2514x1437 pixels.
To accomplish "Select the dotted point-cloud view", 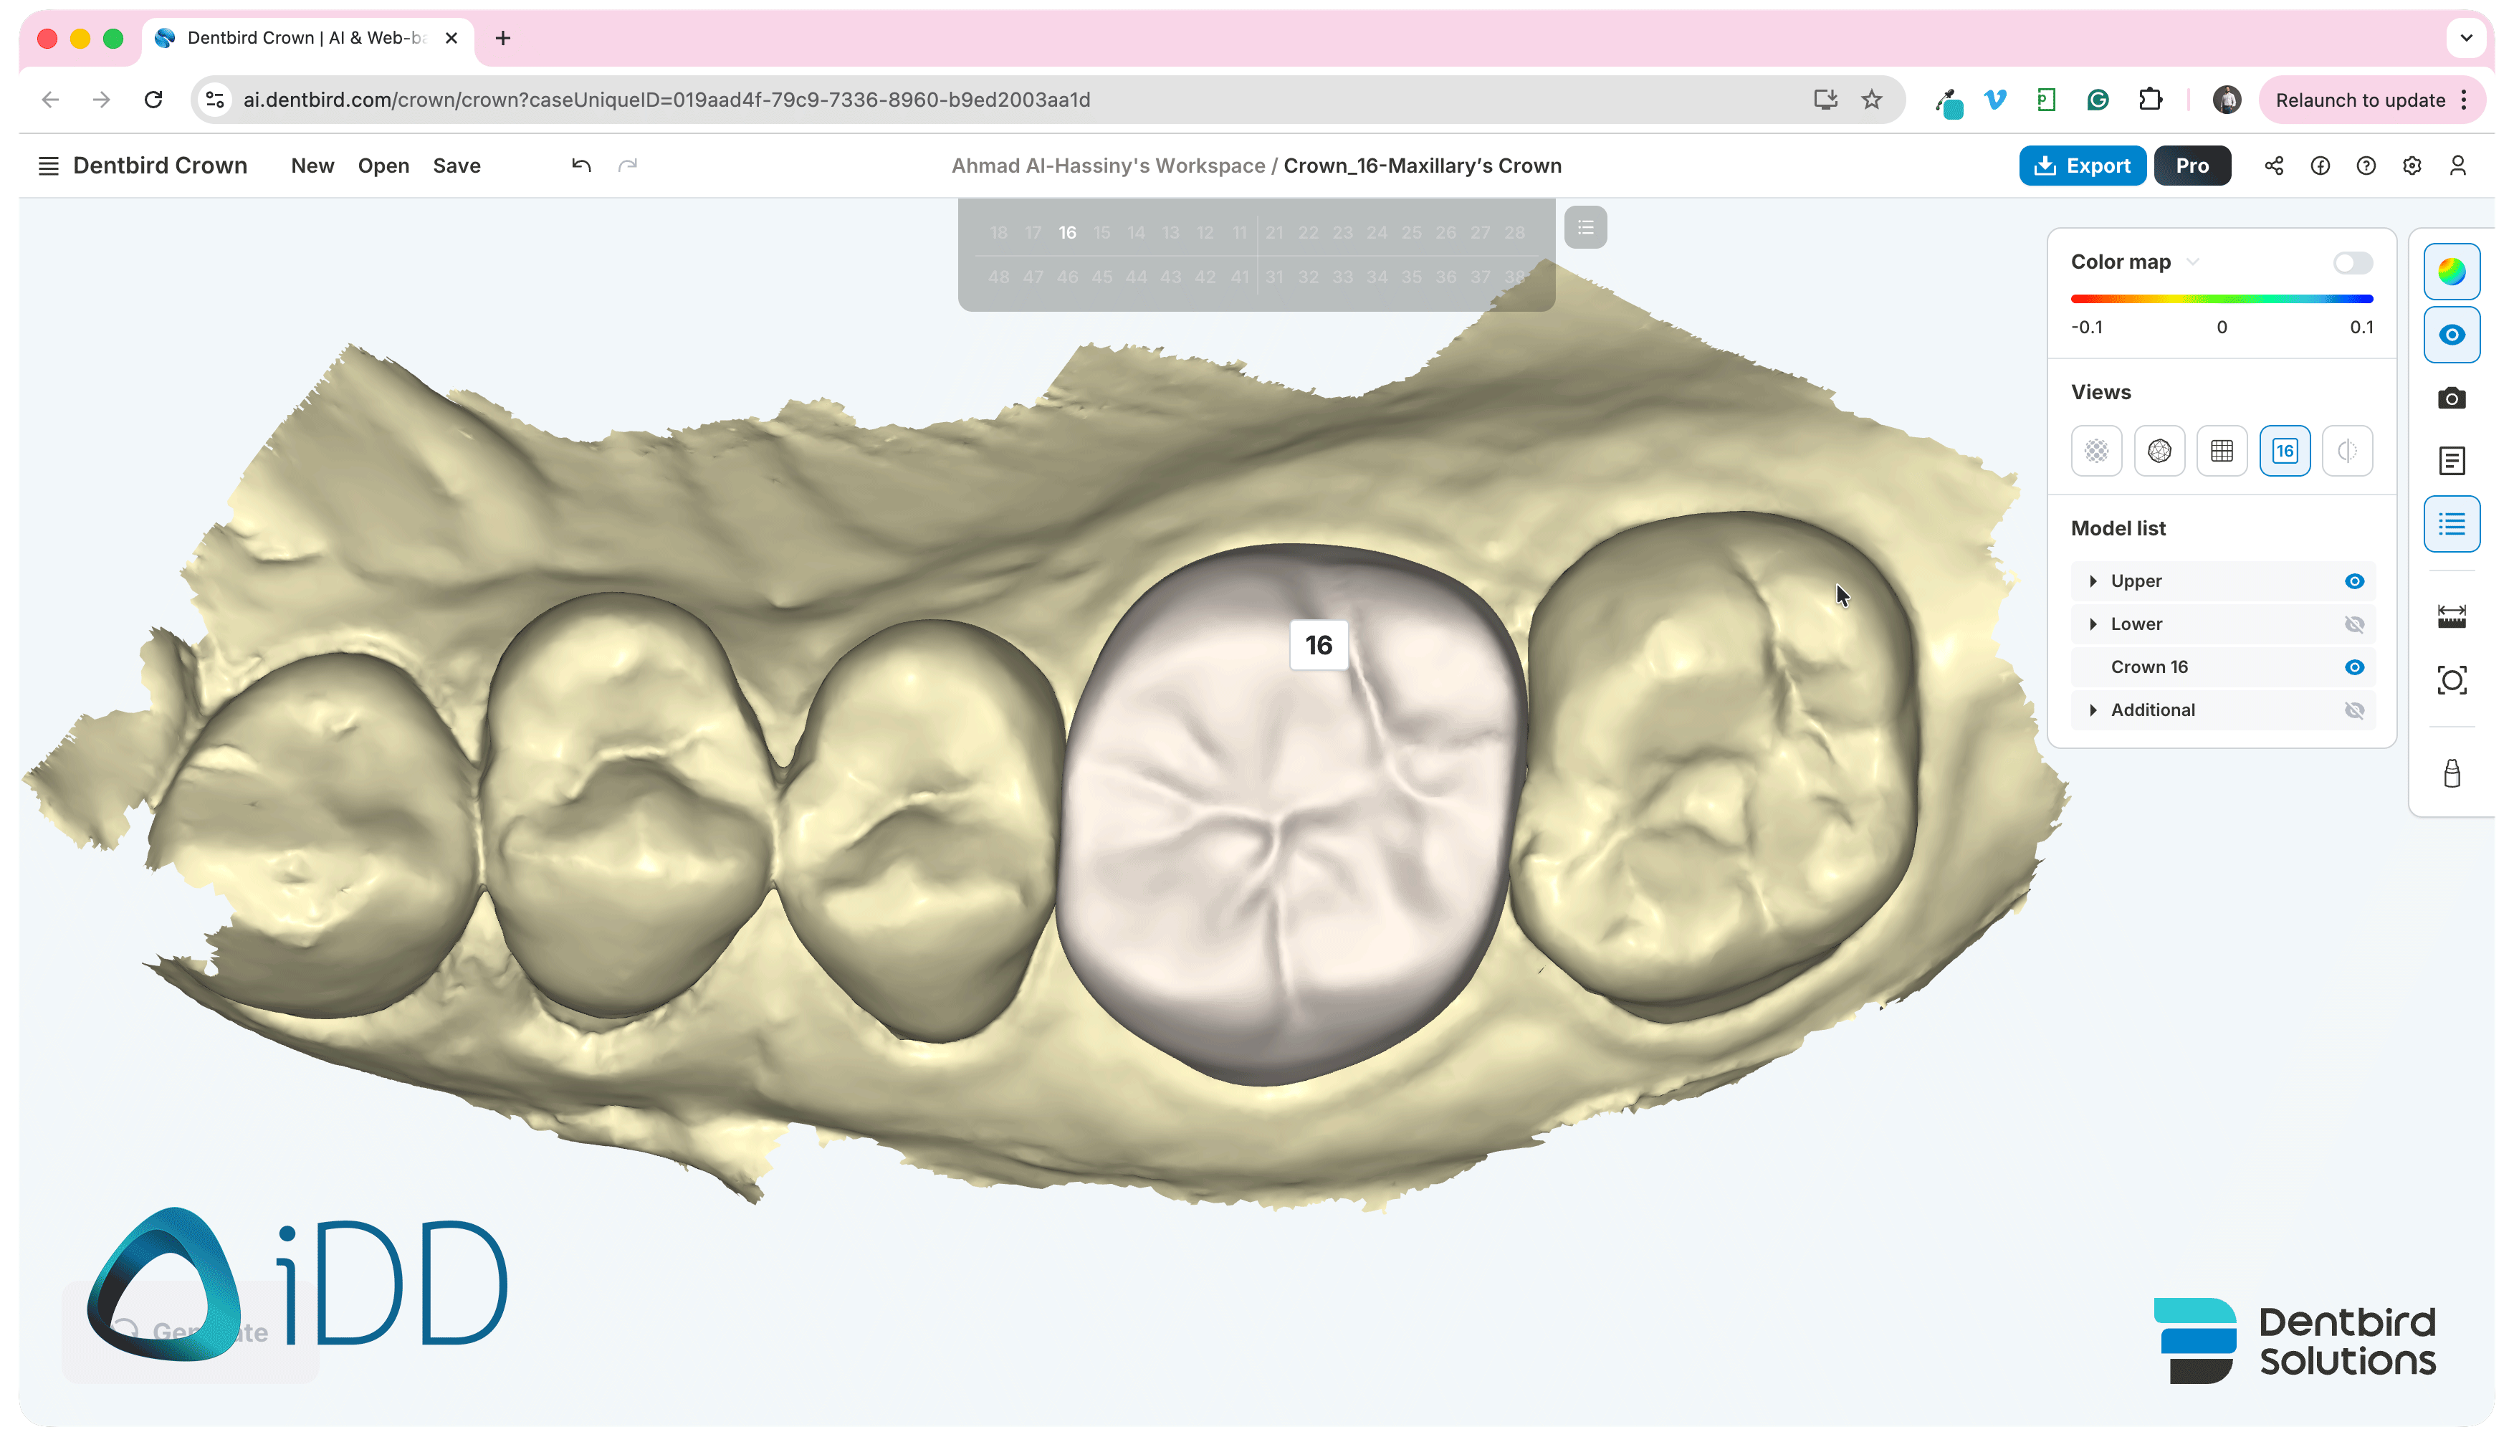I will (2097, 451).
